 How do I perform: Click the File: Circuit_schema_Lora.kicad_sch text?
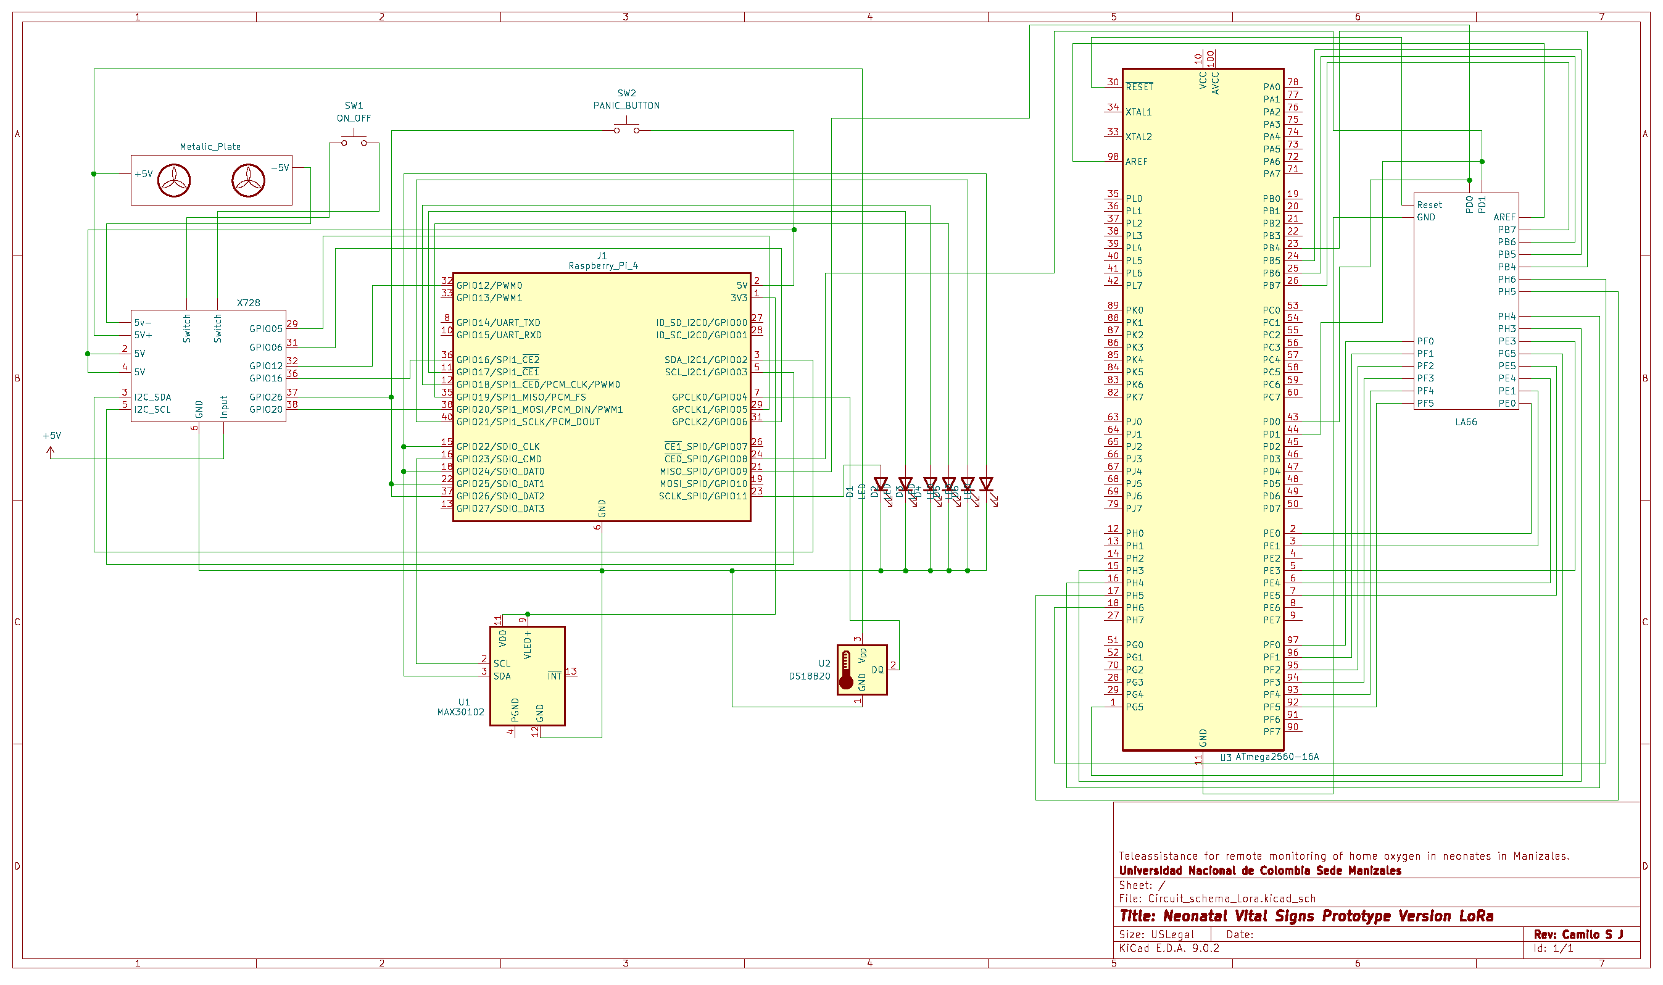tap(1217, 899)
